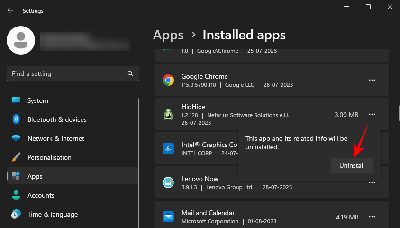Click the Uninstall button in the popup

click(x=352, y=165)
